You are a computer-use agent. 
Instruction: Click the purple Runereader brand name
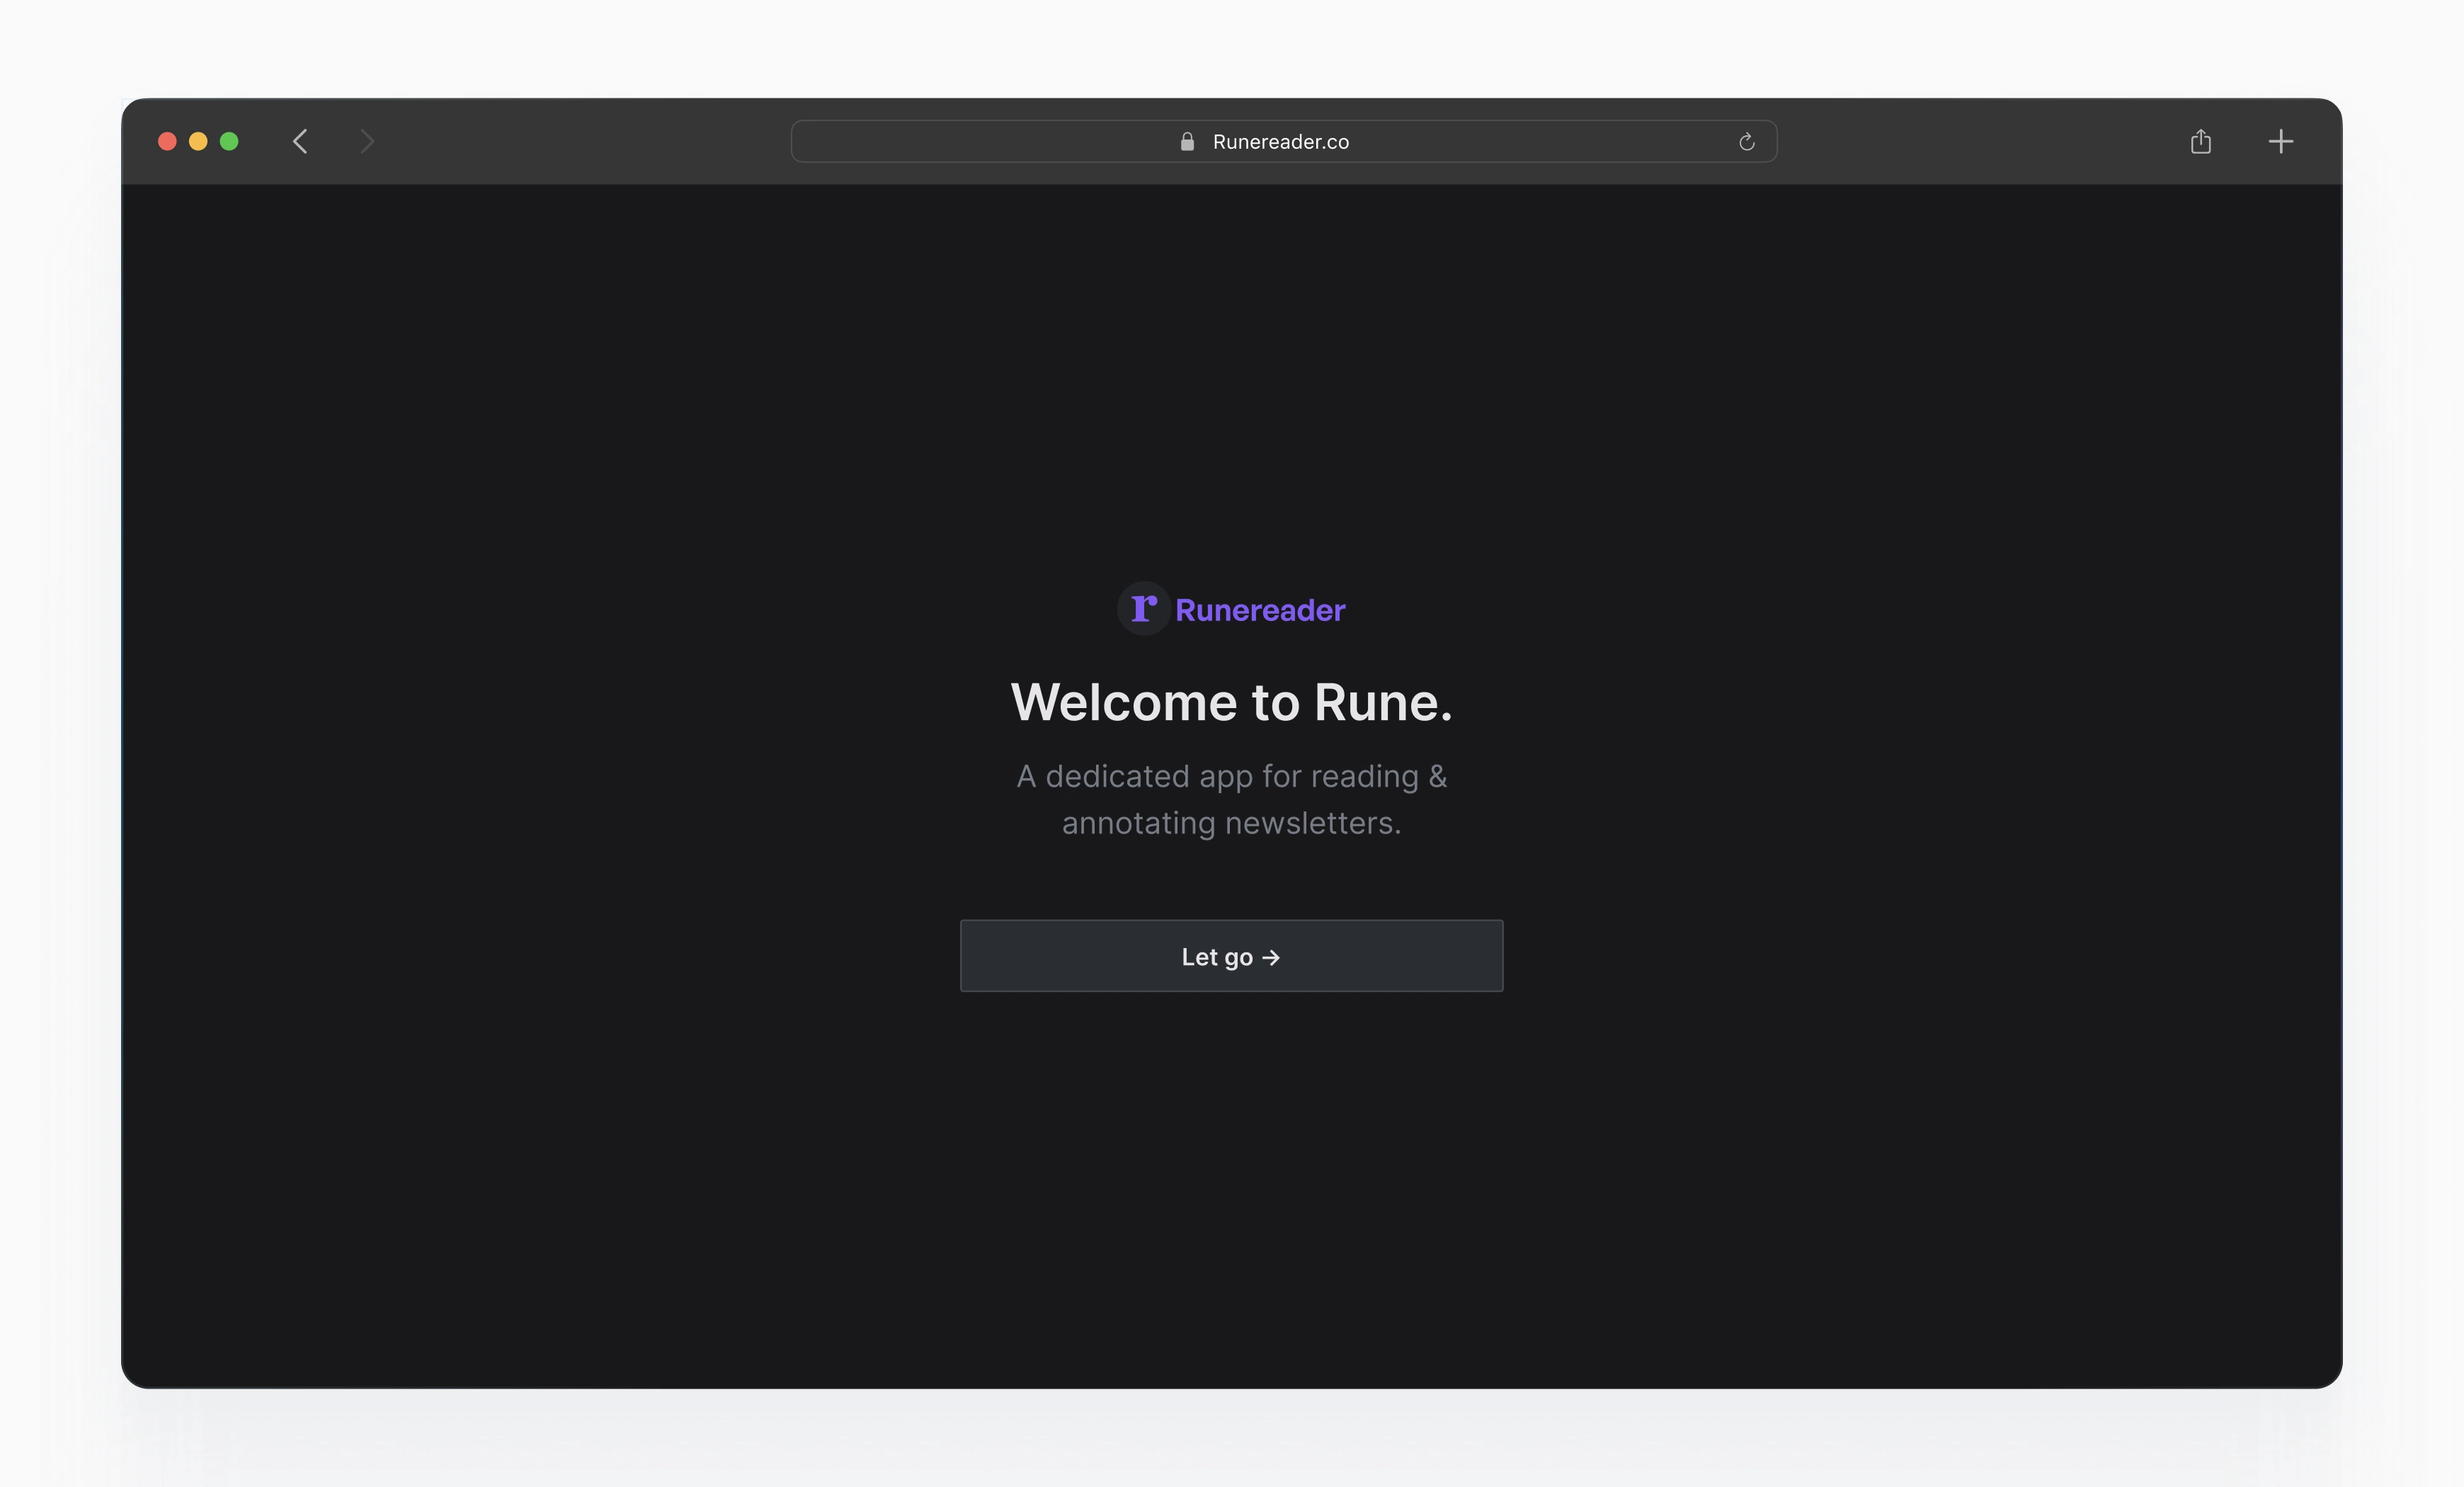(x=1260, y=610)
